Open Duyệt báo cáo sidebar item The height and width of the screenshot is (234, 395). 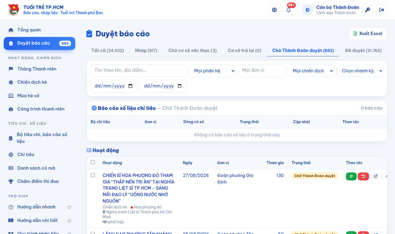coord(39,43)
